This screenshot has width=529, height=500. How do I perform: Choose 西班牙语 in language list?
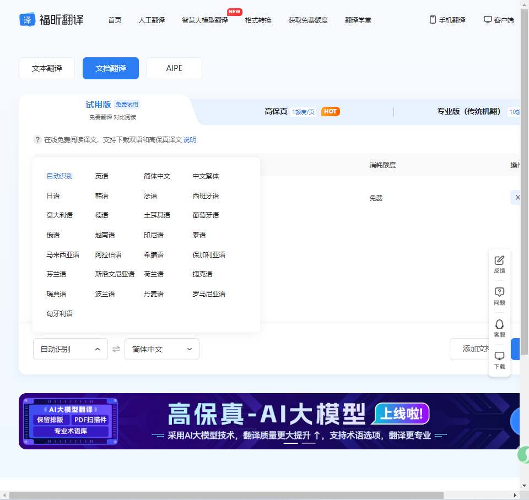tap(206, 195)
